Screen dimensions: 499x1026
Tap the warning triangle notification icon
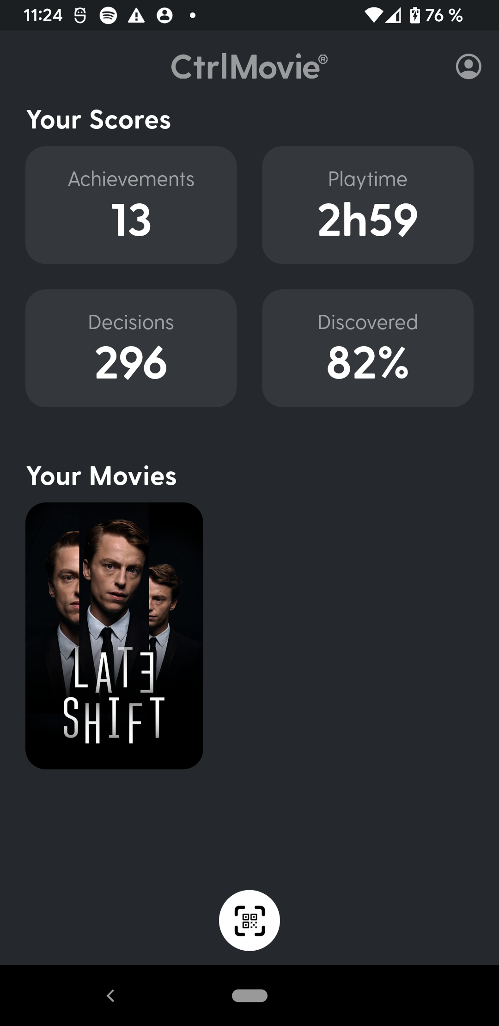click(136, 16)
